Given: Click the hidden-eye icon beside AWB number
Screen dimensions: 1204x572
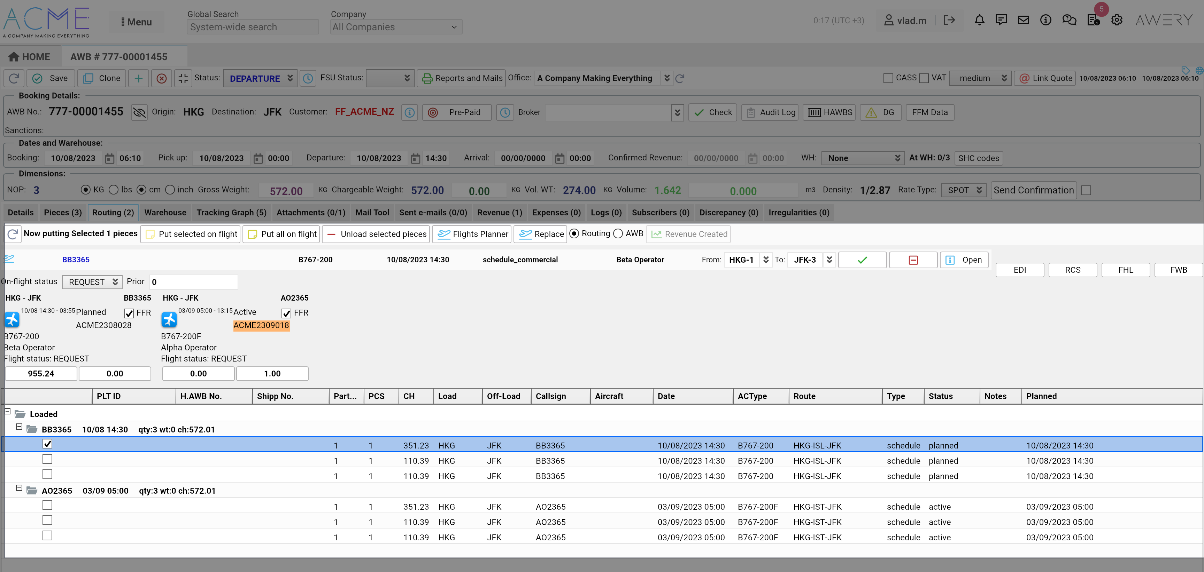Looking at the screenshot, I should tap(139, 112).
